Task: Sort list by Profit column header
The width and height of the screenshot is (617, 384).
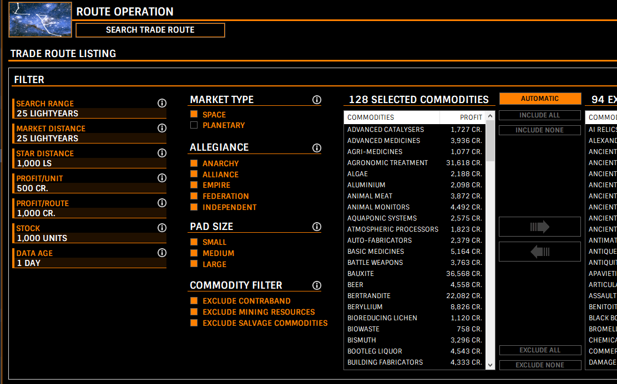Action: pos(462,117)
